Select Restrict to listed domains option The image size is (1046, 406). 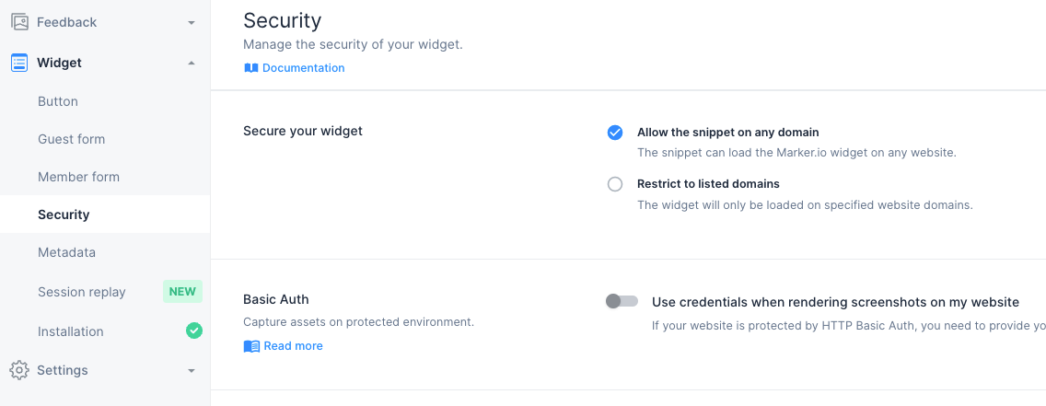(x=615, y=184)
